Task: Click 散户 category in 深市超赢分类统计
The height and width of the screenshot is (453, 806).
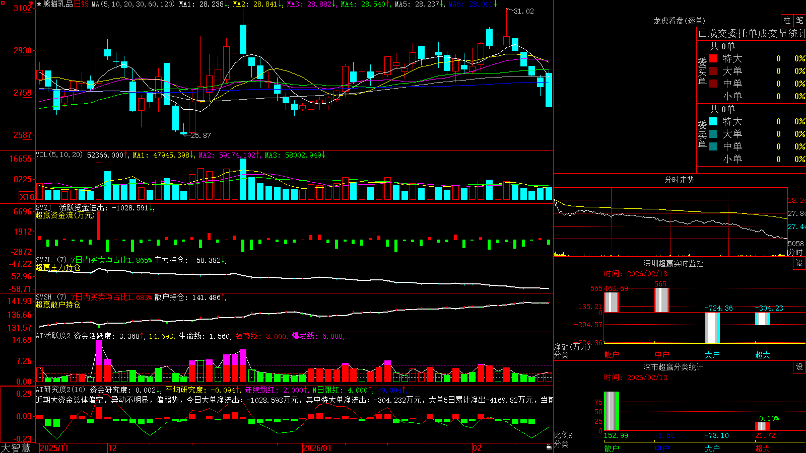Action: (x=612, y=448)
